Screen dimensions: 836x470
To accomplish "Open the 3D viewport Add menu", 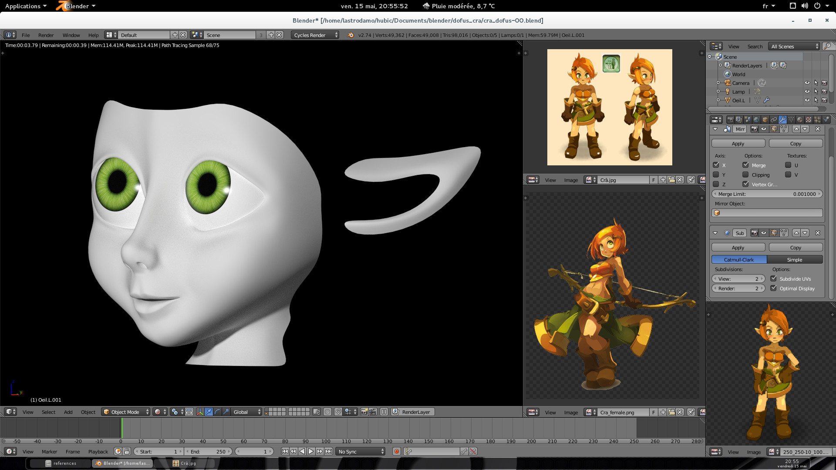I will click(68, 412).
